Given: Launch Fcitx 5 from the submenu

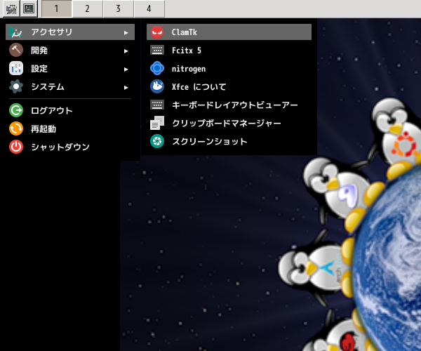Looking at the screenshot, I should 229,51.
